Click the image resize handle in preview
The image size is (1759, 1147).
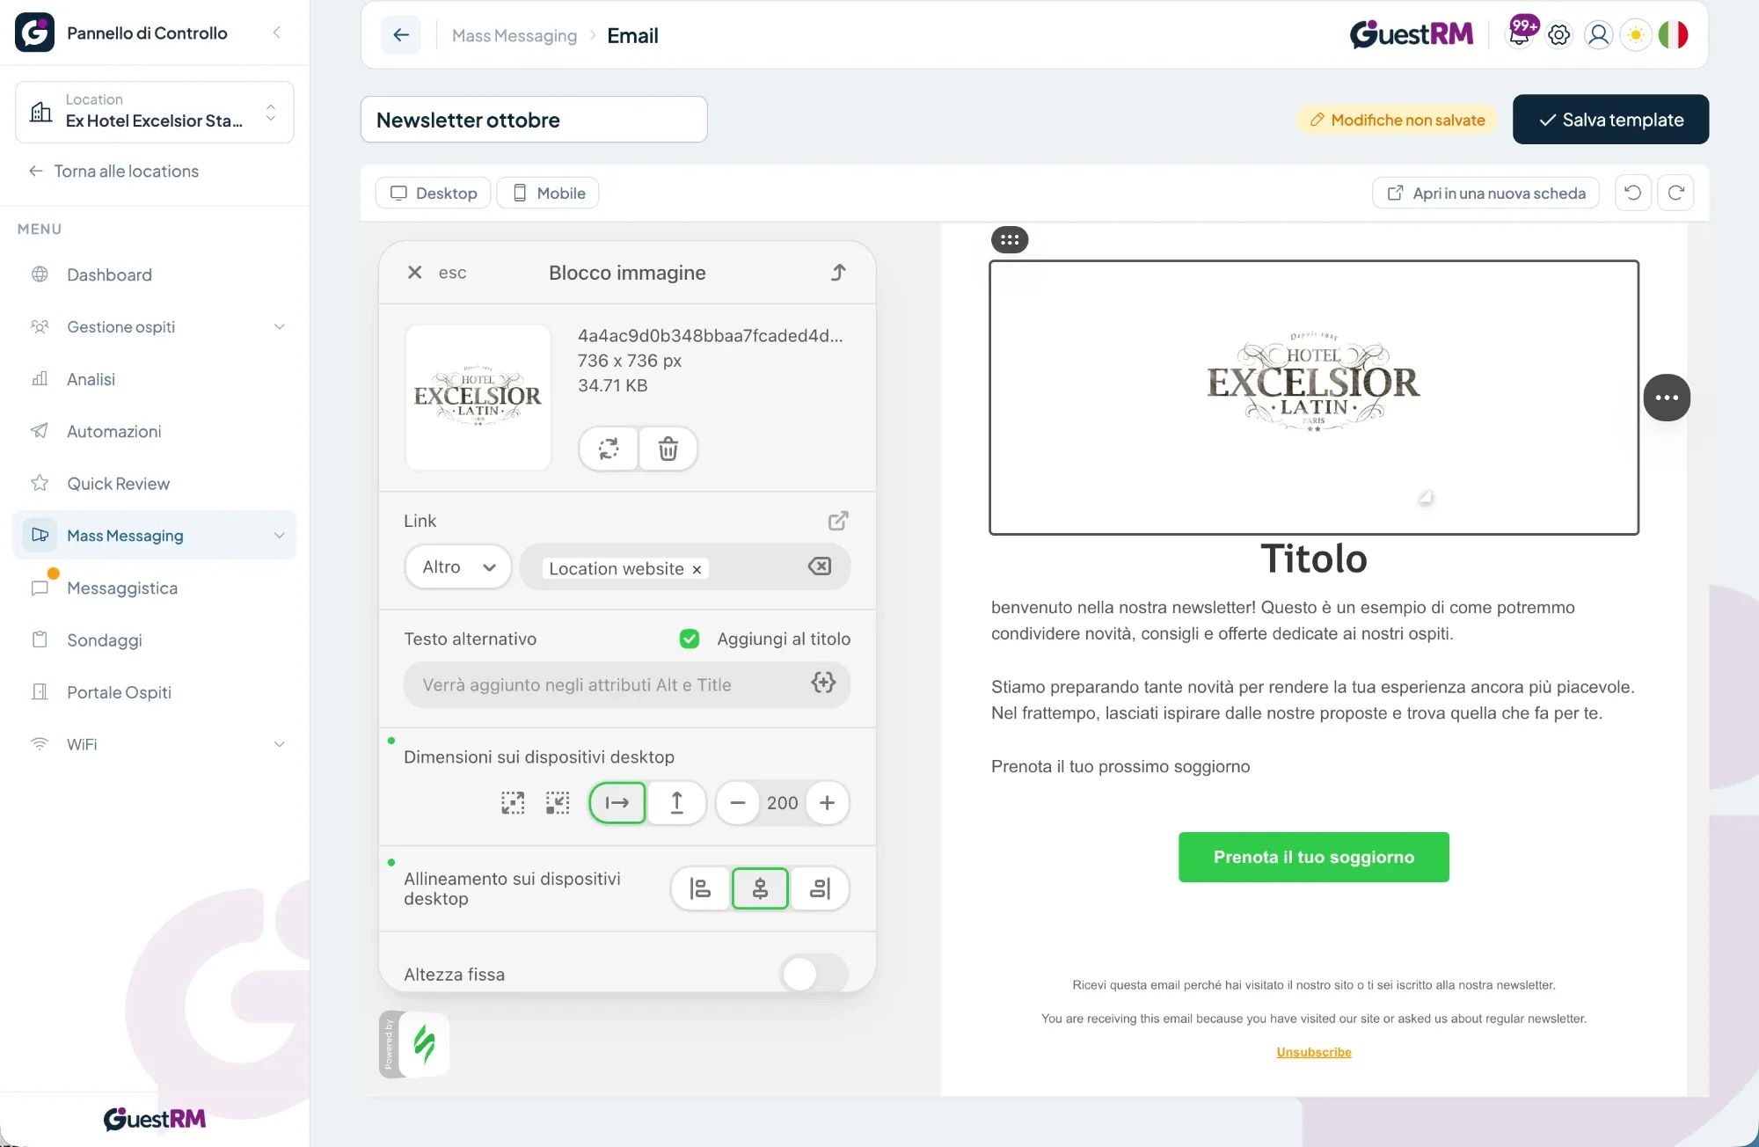pos(1426,498)
